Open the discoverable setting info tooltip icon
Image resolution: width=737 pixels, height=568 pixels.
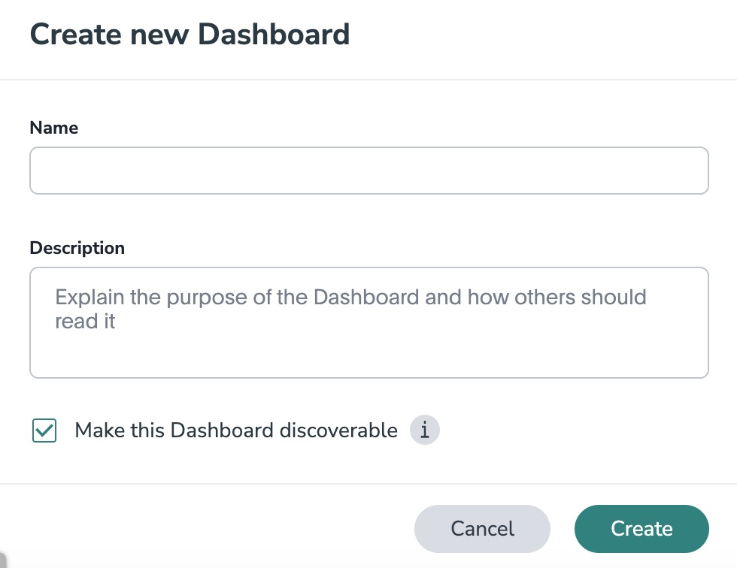click(x=424, y=431)
